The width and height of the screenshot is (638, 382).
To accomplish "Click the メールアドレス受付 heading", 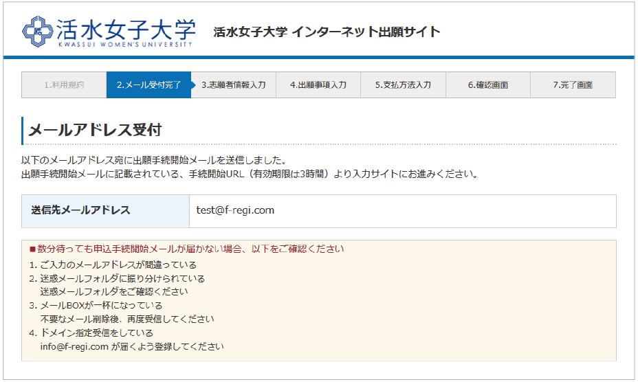I will coord(94,131).
